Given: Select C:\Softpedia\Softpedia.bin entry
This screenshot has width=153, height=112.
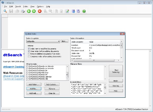Looking at the screenshot, I should [37, 71].
